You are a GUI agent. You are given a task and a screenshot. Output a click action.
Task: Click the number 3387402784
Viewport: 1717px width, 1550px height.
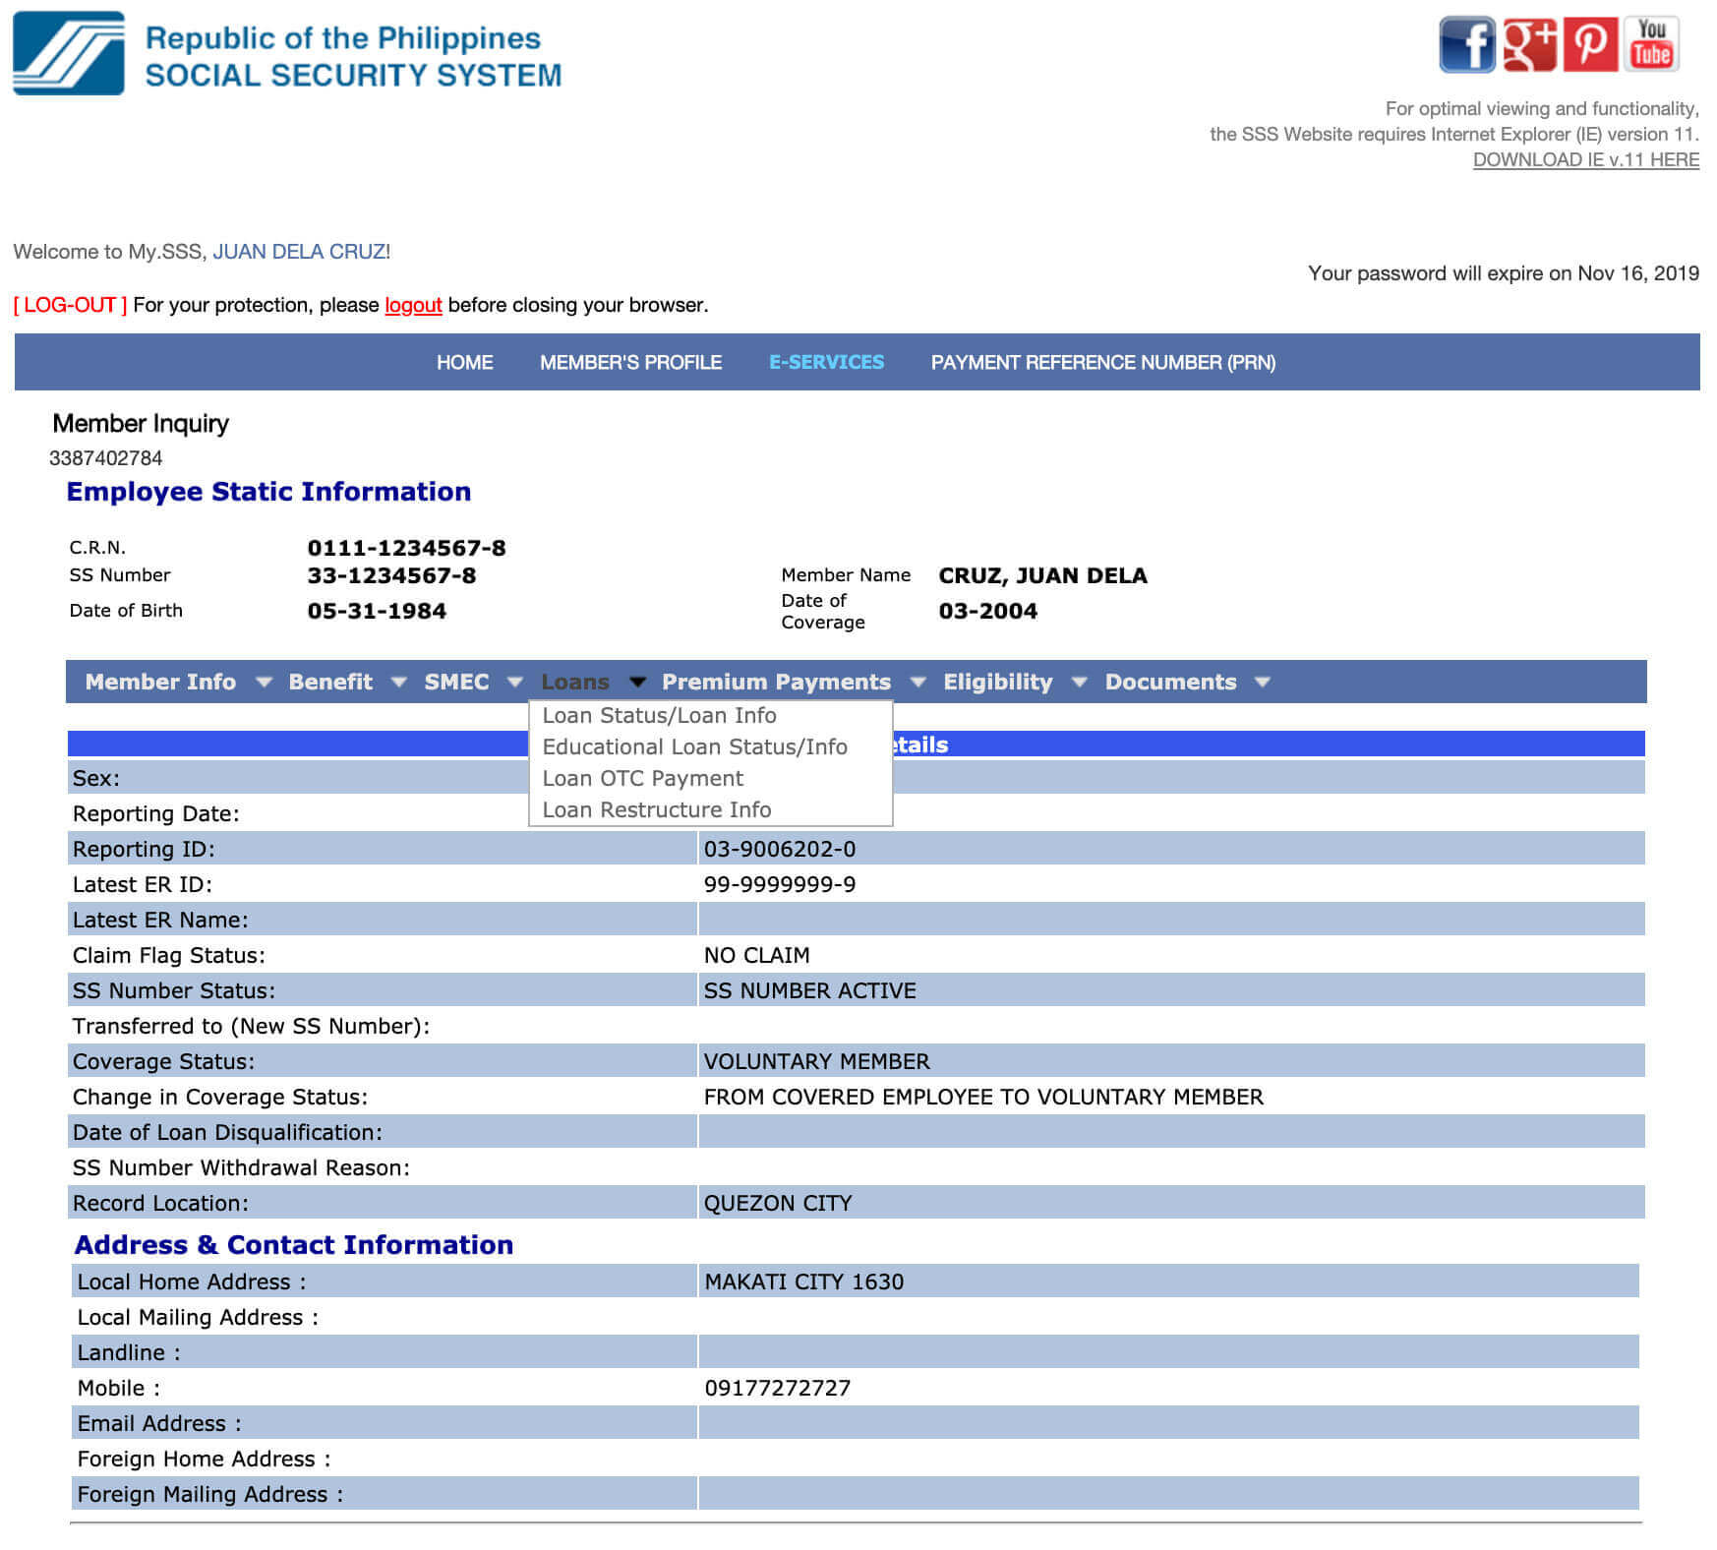click(x=106, y=457)
